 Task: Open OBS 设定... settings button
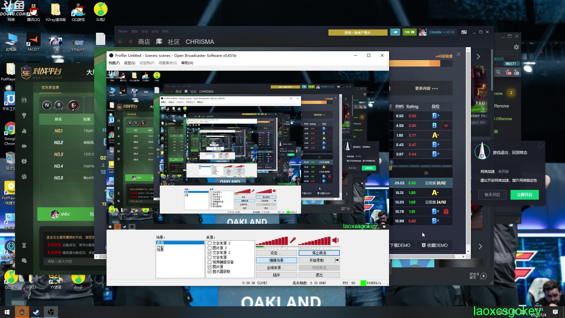276,253
